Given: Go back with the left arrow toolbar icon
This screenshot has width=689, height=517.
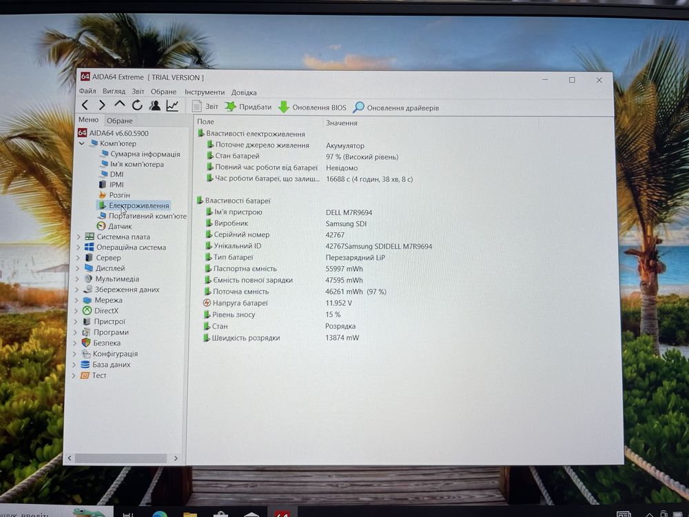Looking at the screenshot, I should click(85, 105).
